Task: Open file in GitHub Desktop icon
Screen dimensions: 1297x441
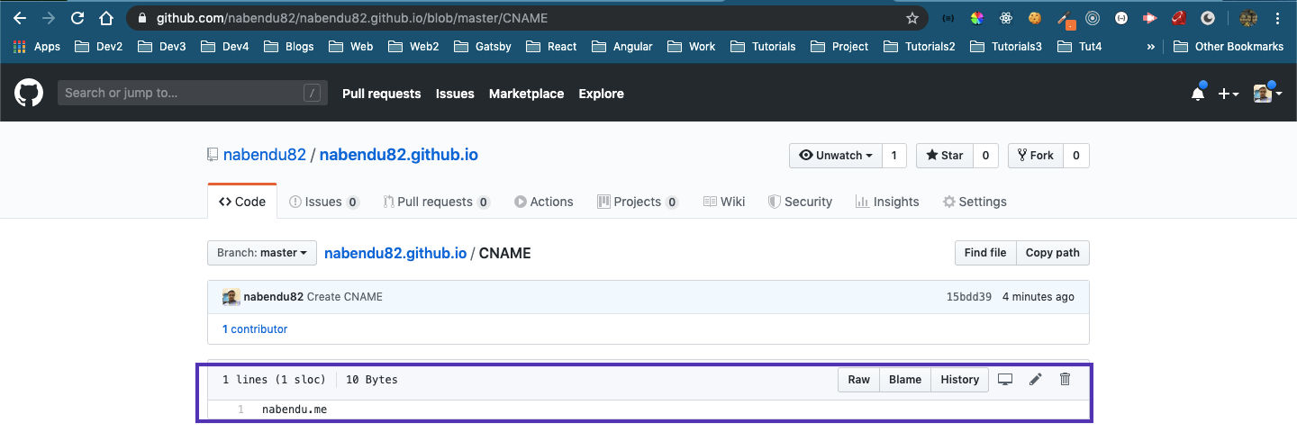Action: point(1005,379)
